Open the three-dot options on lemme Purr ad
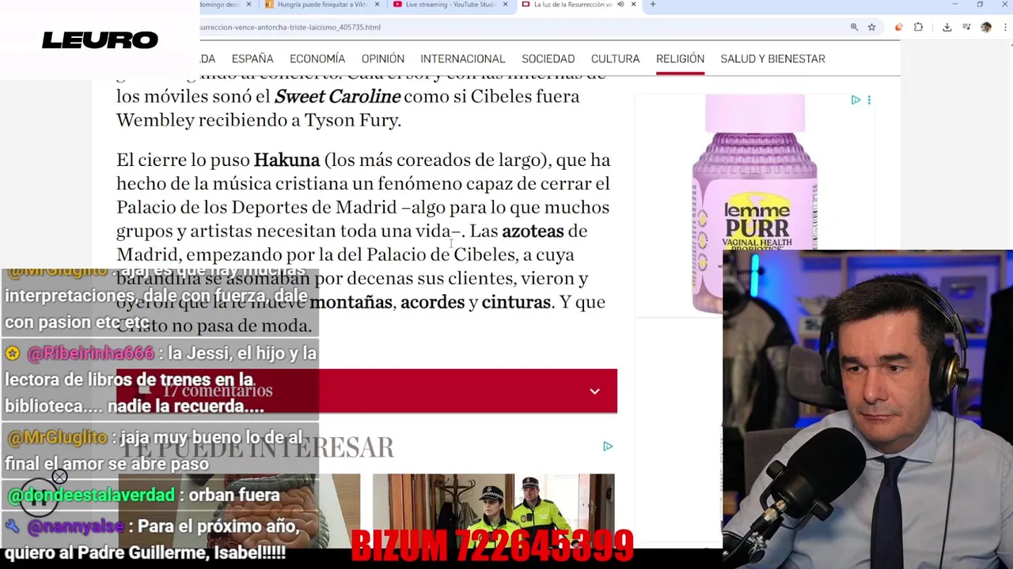The height and width of the screenshot is (569, 1013). click(x=869, y=100)
